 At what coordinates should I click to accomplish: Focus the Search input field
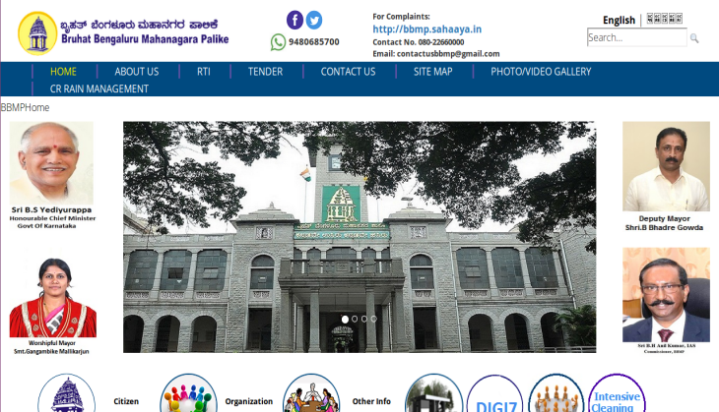637,37
